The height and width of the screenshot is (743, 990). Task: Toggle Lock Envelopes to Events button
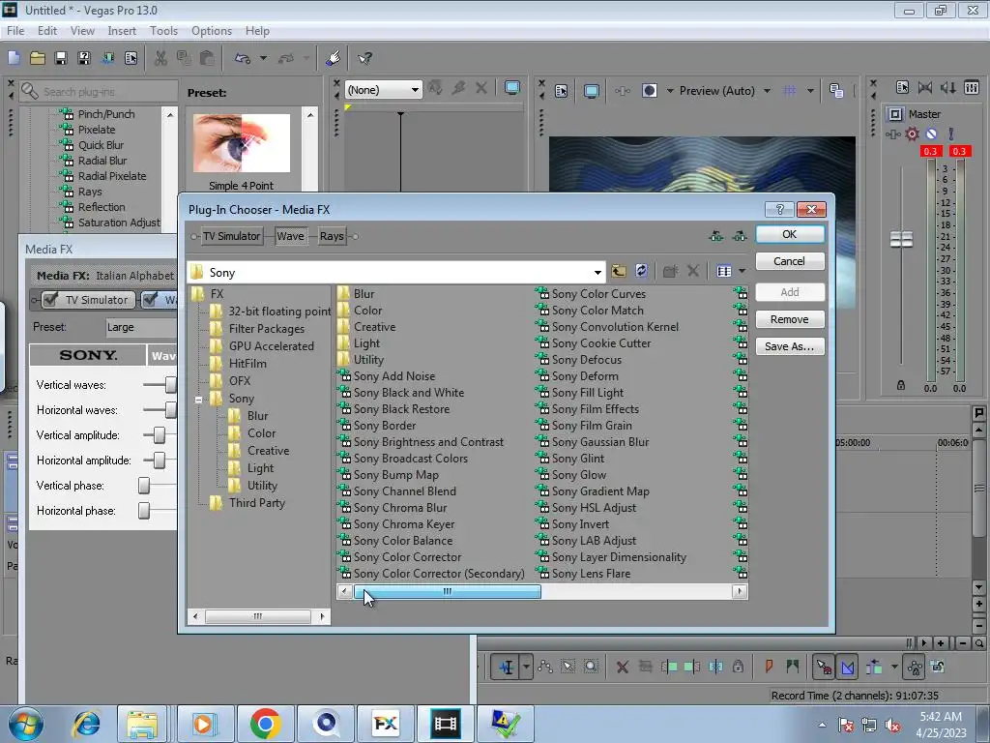pos(915,667)
